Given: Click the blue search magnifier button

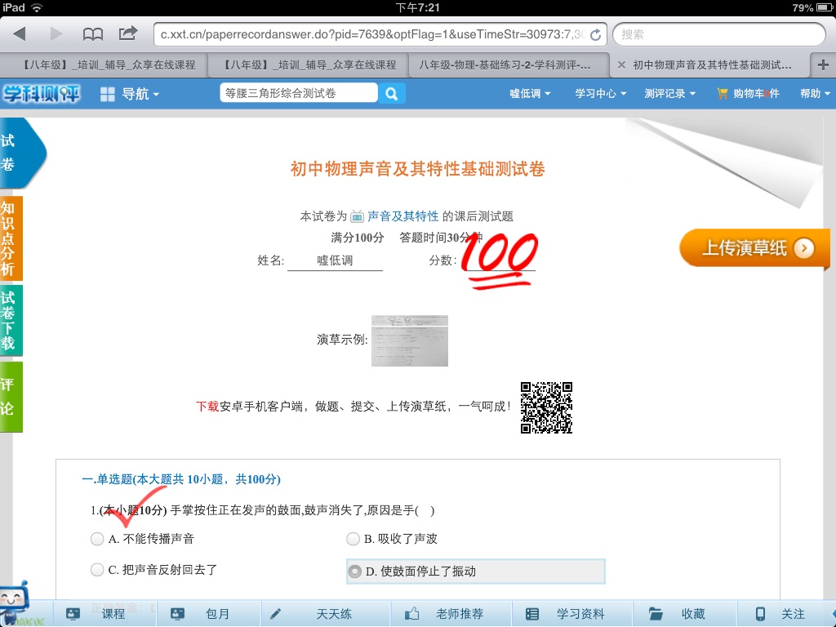Looking at the screenshot, I should 392,94.
